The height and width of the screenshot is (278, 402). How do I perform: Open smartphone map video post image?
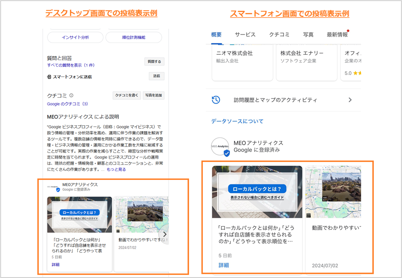click(333, 192)
